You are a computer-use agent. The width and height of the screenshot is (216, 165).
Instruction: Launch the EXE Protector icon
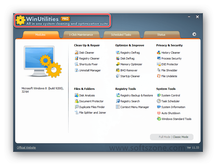[159, 64]
